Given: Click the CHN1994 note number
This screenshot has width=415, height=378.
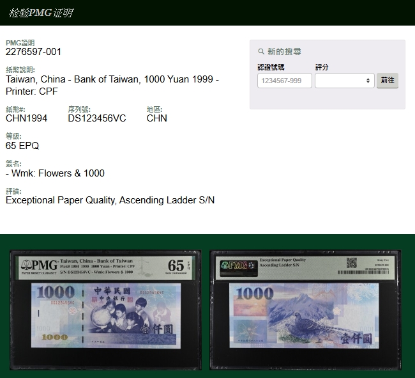Looking at the screenshot, I should click(x=26, y=118).
